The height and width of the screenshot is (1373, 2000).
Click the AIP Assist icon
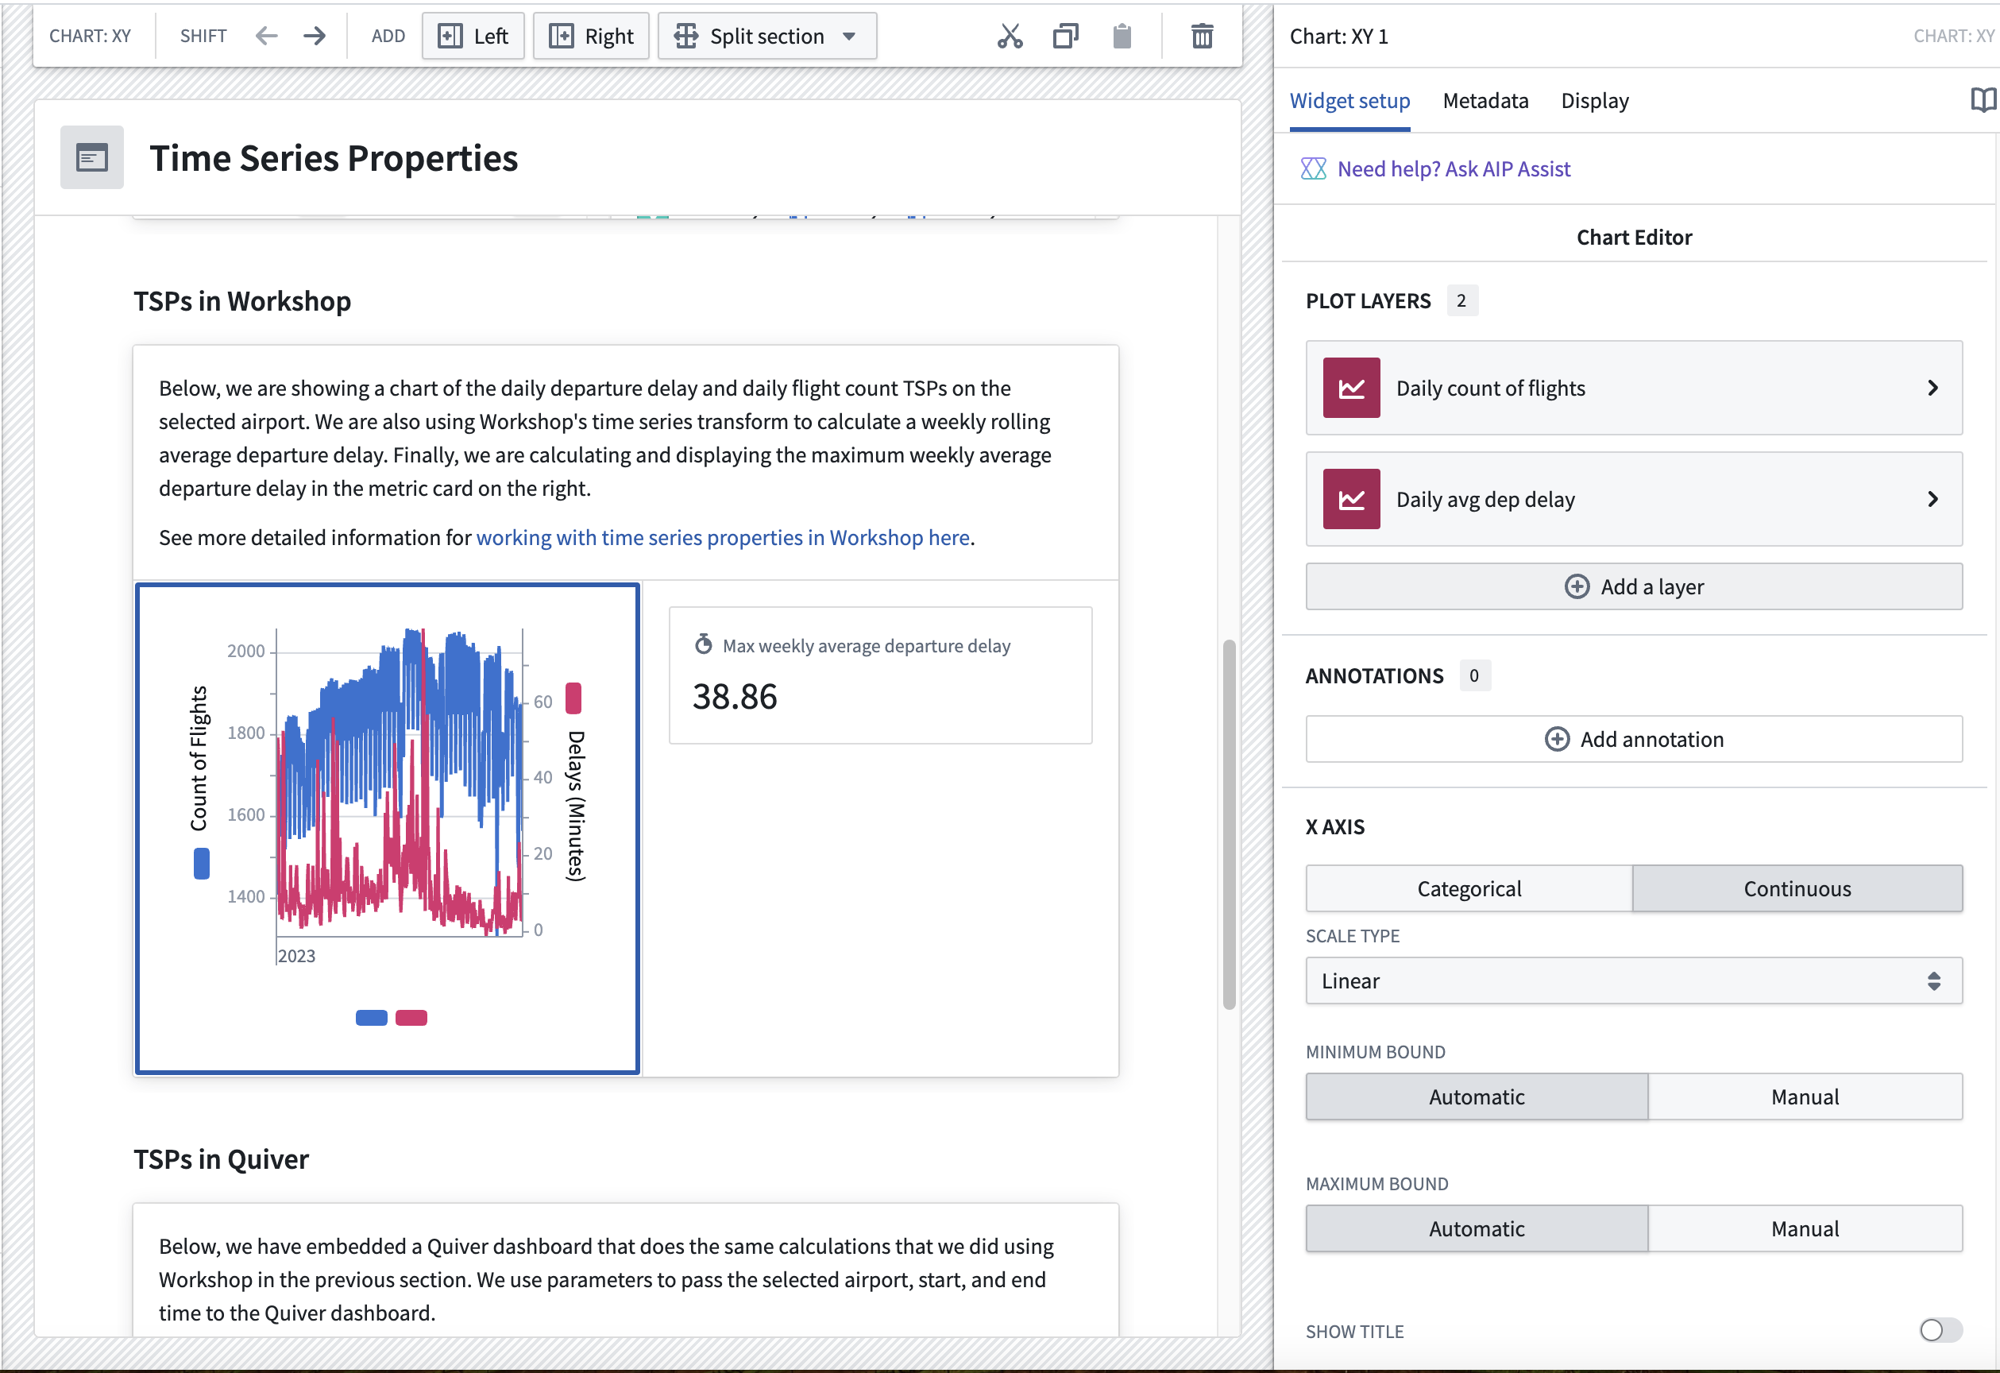(x=1313, y=168)
